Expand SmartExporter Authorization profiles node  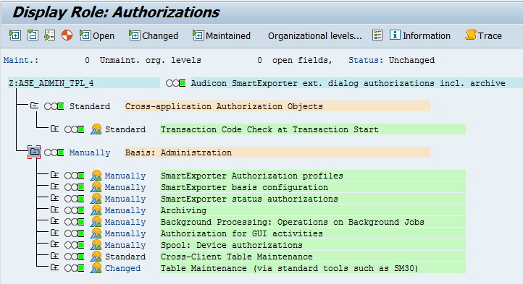pos(55,175)
